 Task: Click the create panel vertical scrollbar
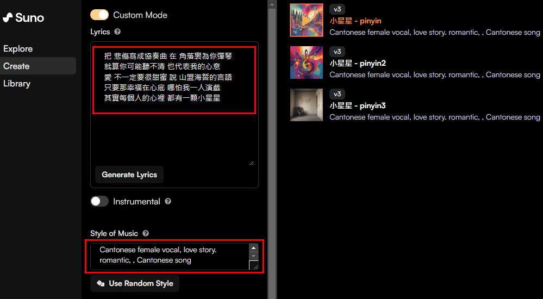coord(272,149)
